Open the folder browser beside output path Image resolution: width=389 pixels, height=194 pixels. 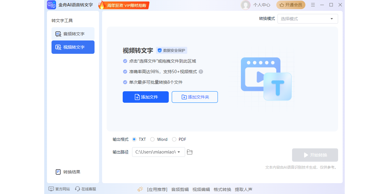tap(190, 152)
